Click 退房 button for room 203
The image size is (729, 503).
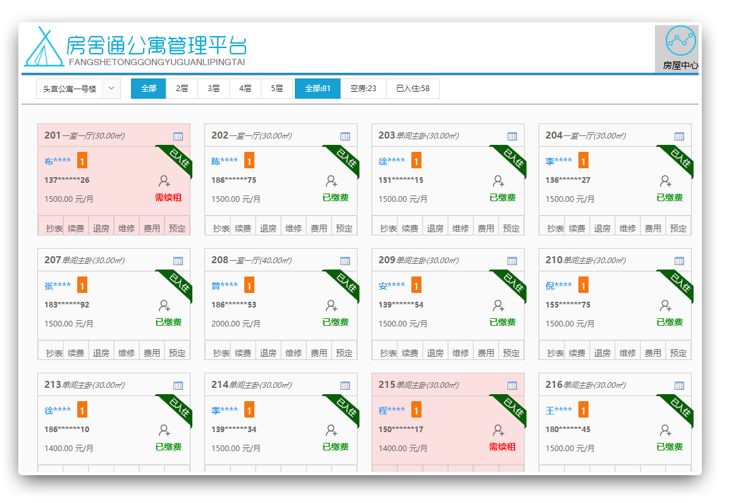435,228
